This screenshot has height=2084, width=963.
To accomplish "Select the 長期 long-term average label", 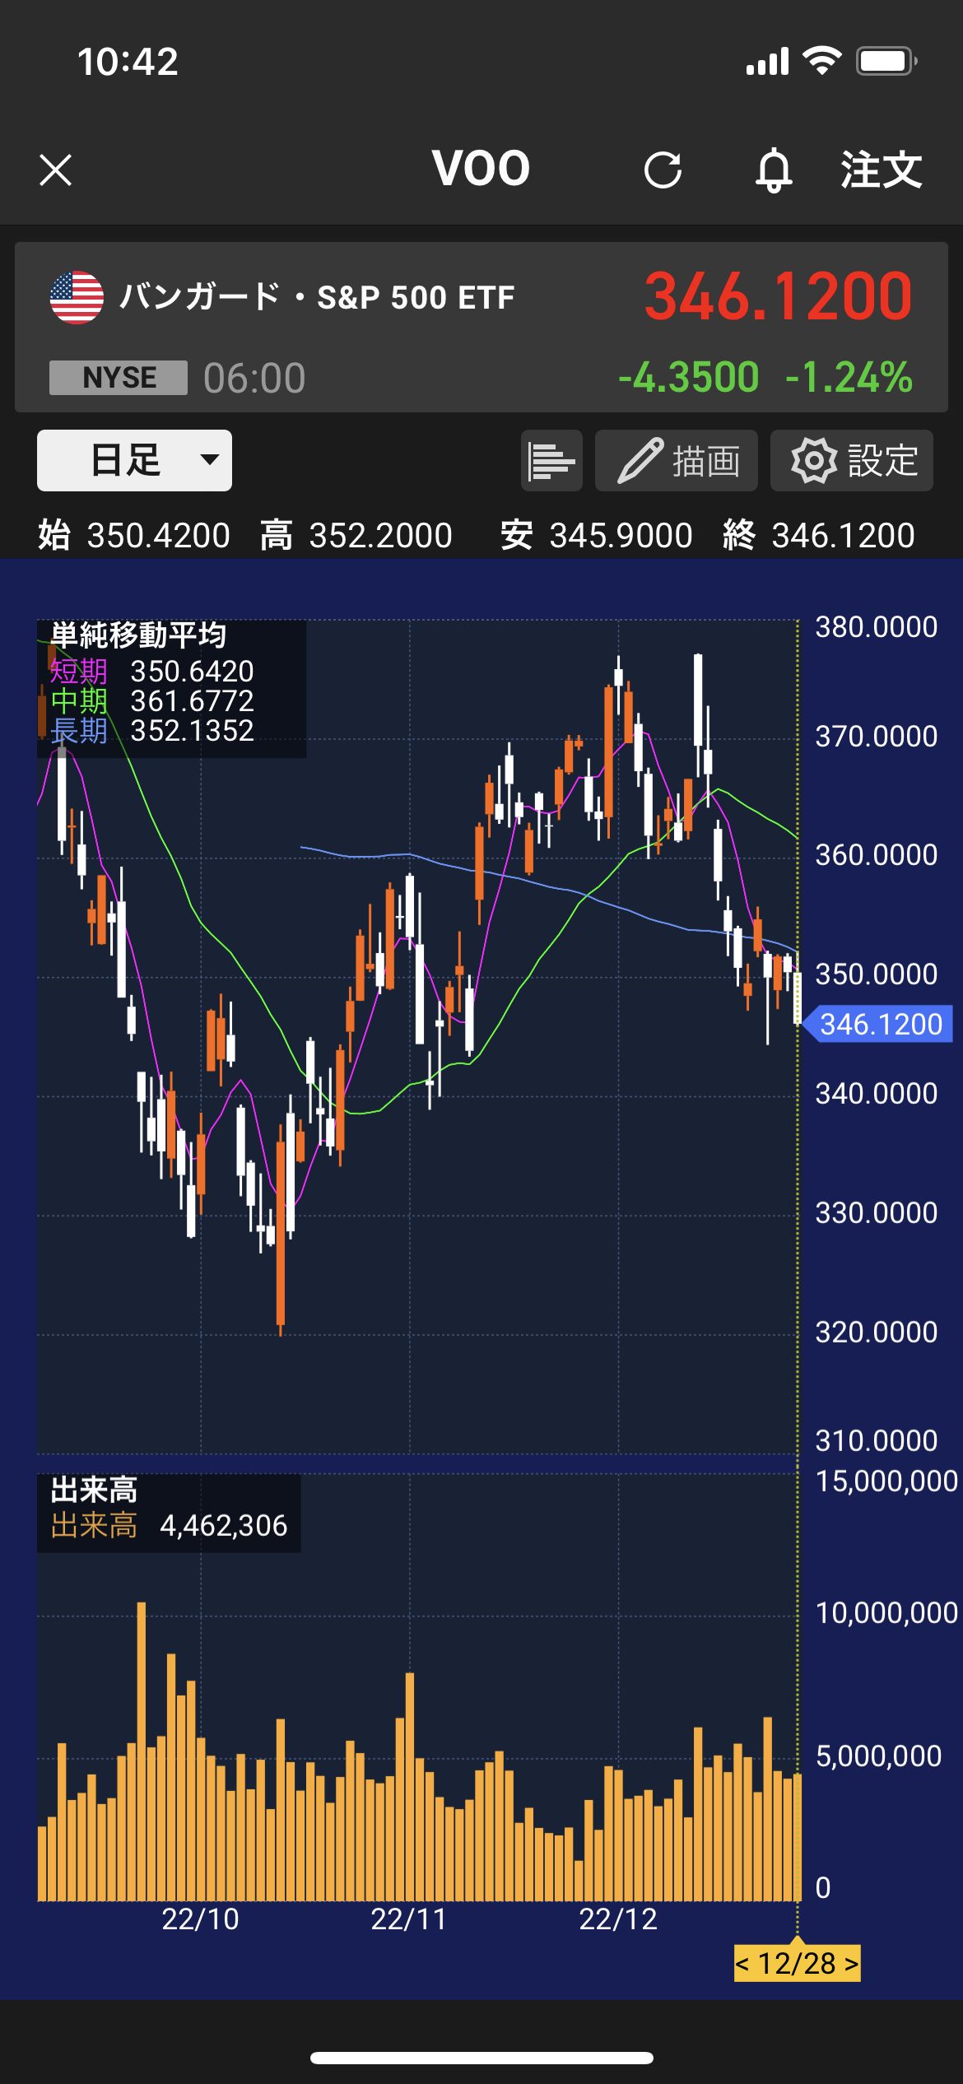I will coord(78,731).
